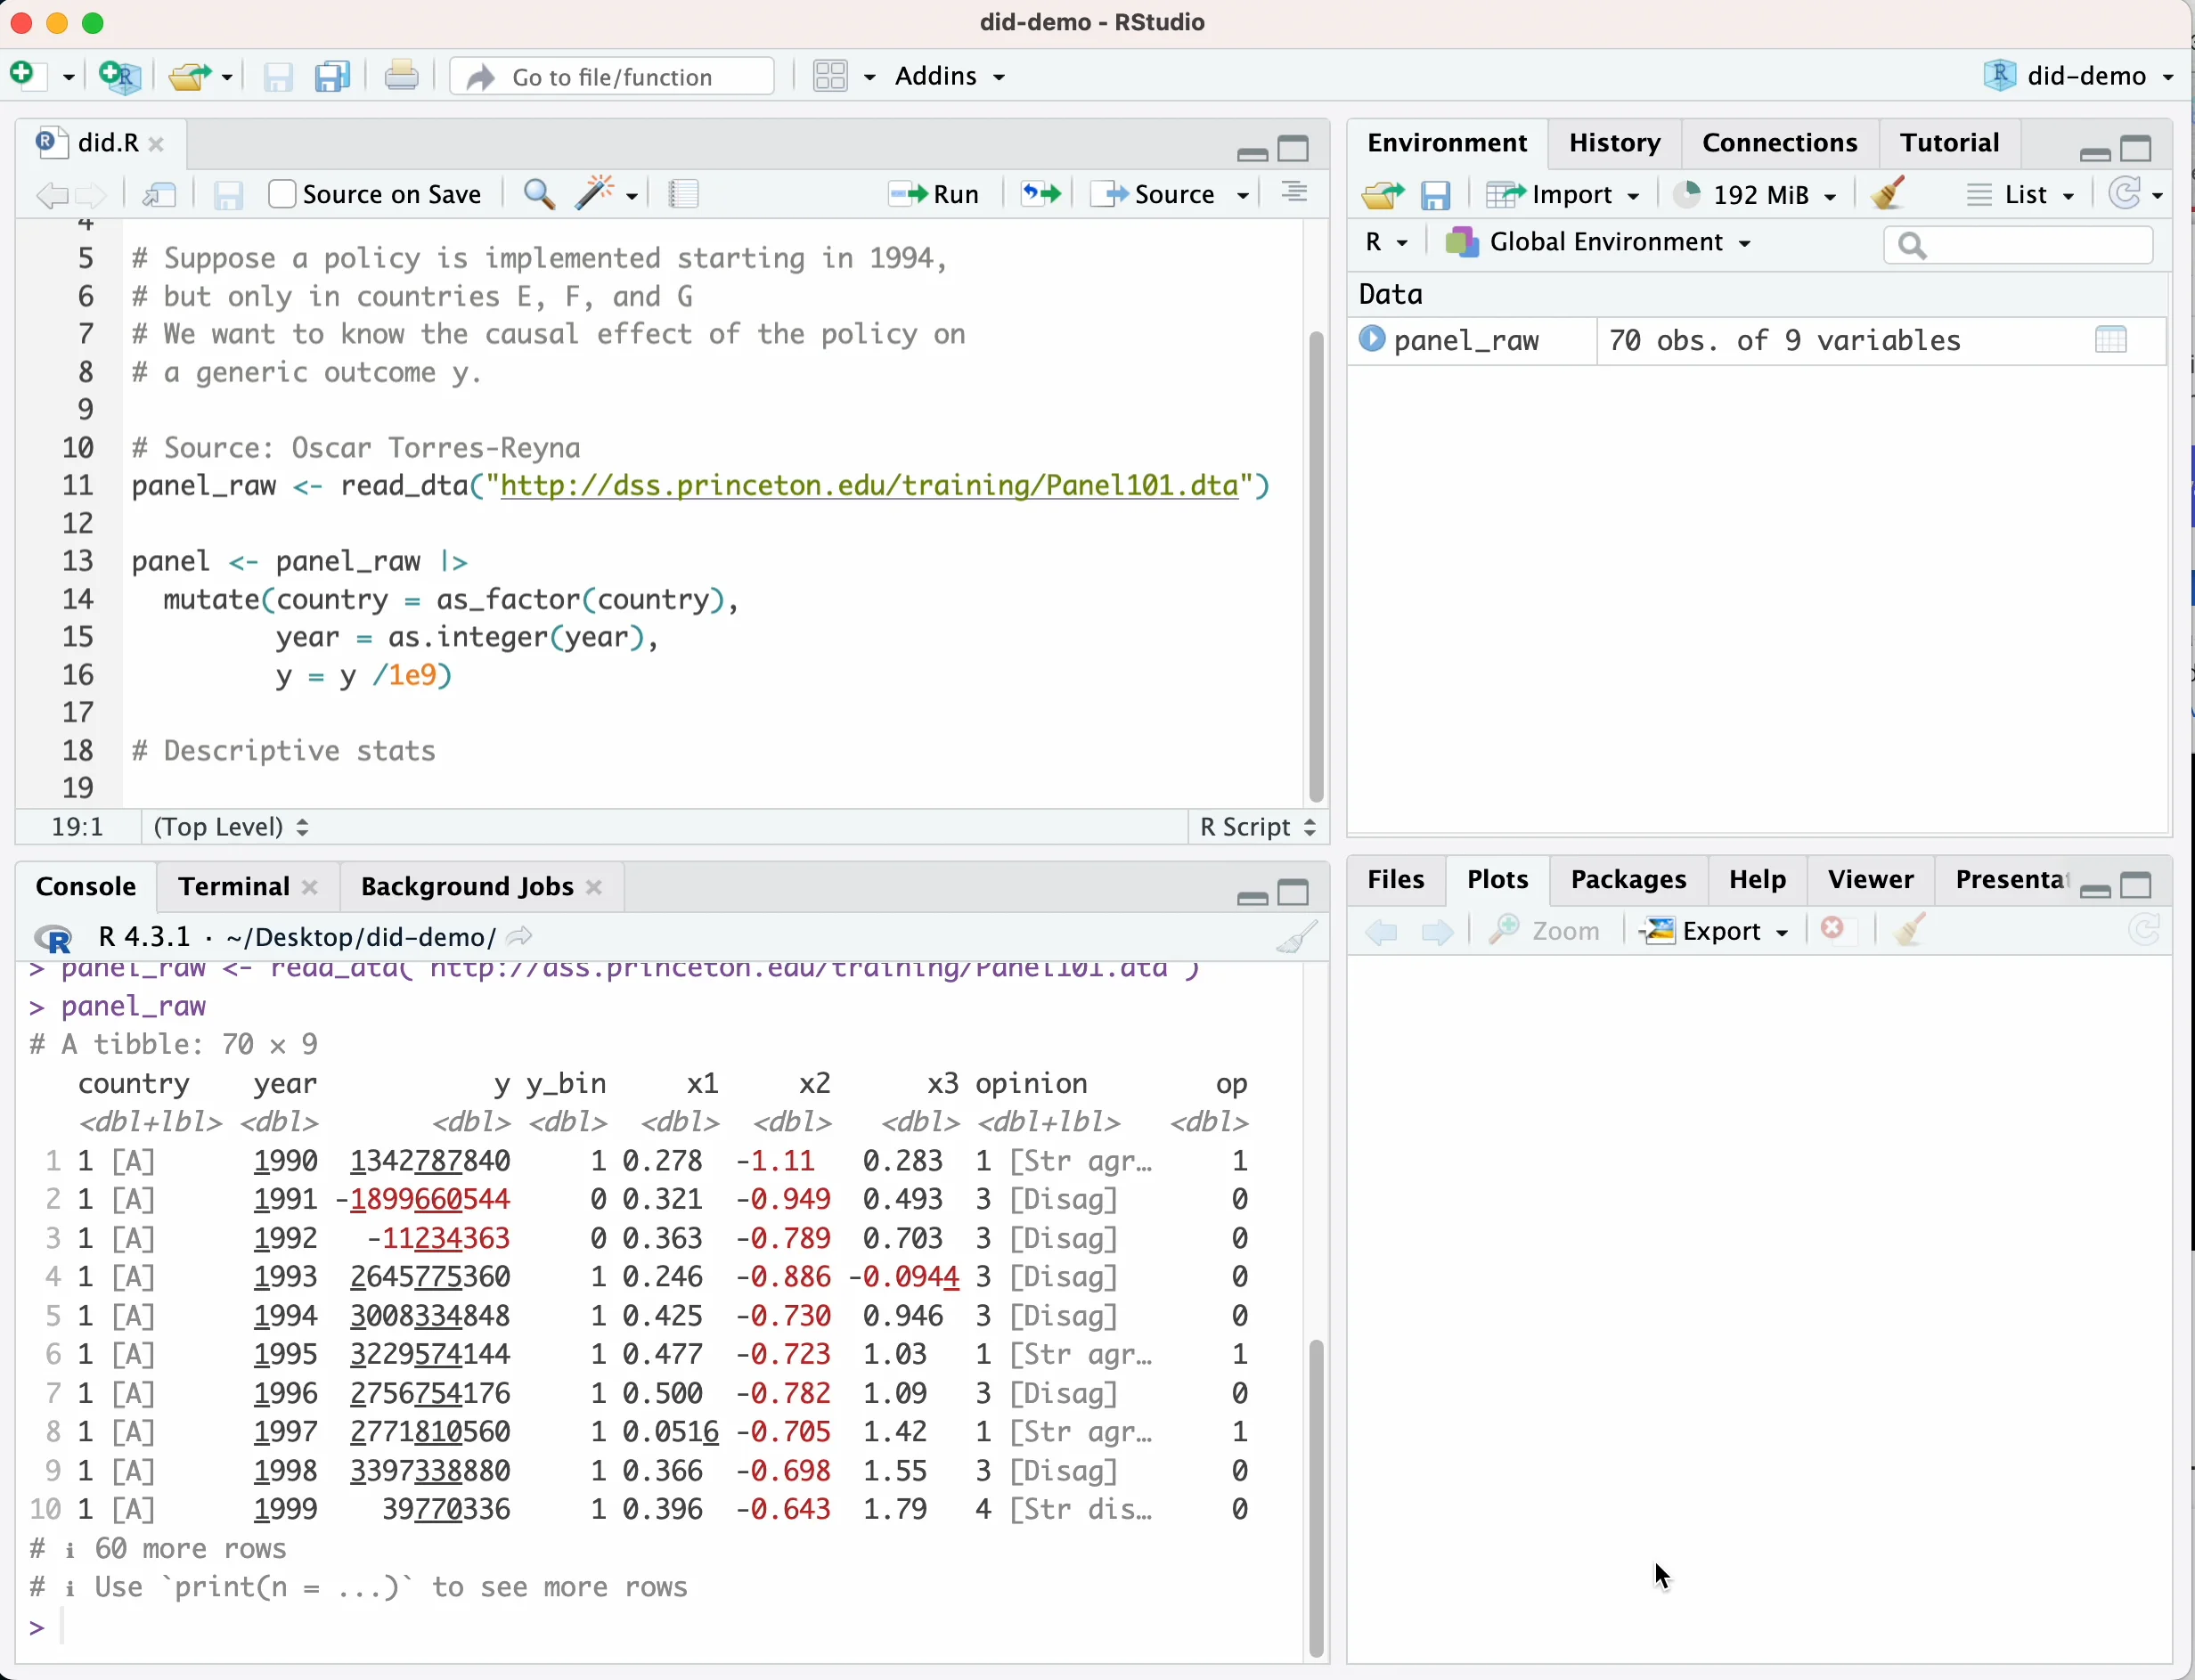Run the selected code with the Run button

click(x=932, y=194)
